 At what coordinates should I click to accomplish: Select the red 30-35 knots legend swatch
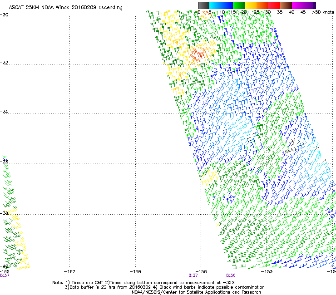click(x=274, y=5)
